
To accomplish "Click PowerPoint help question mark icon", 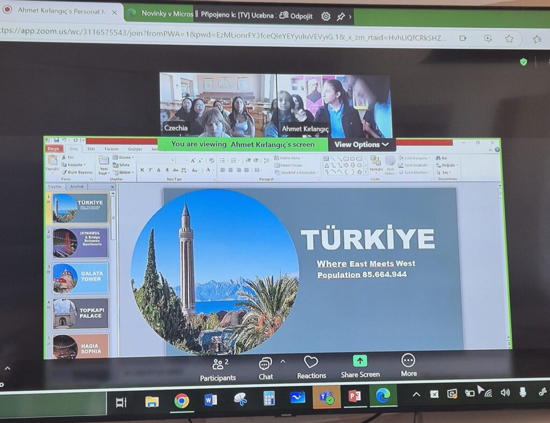I will pyautogui.click(x=497, y=150).
